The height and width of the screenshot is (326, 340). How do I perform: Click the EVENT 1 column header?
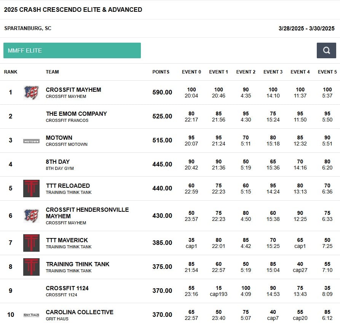pyautogui.click(x=219, y=72)
